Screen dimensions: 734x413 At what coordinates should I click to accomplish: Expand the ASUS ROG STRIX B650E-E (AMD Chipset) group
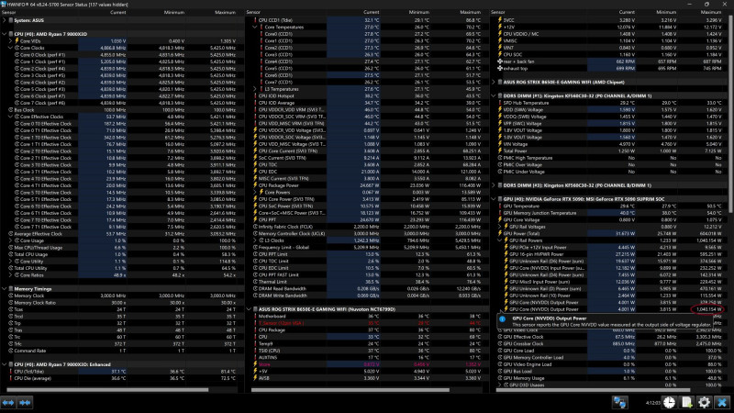pos(494,82)
